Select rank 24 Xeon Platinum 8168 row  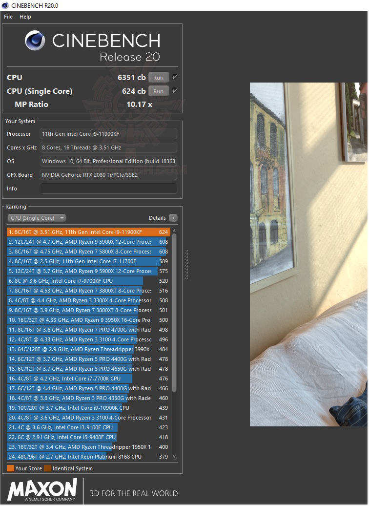[x=88, y=457]
